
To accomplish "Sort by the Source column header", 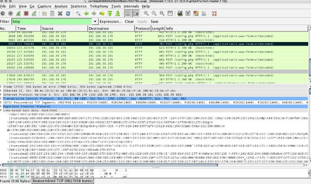I will [x=64, y=28].
